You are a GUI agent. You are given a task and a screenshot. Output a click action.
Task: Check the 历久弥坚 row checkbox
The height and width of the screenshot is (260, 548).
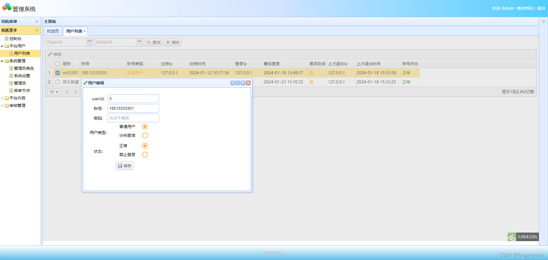coord(57,82)
